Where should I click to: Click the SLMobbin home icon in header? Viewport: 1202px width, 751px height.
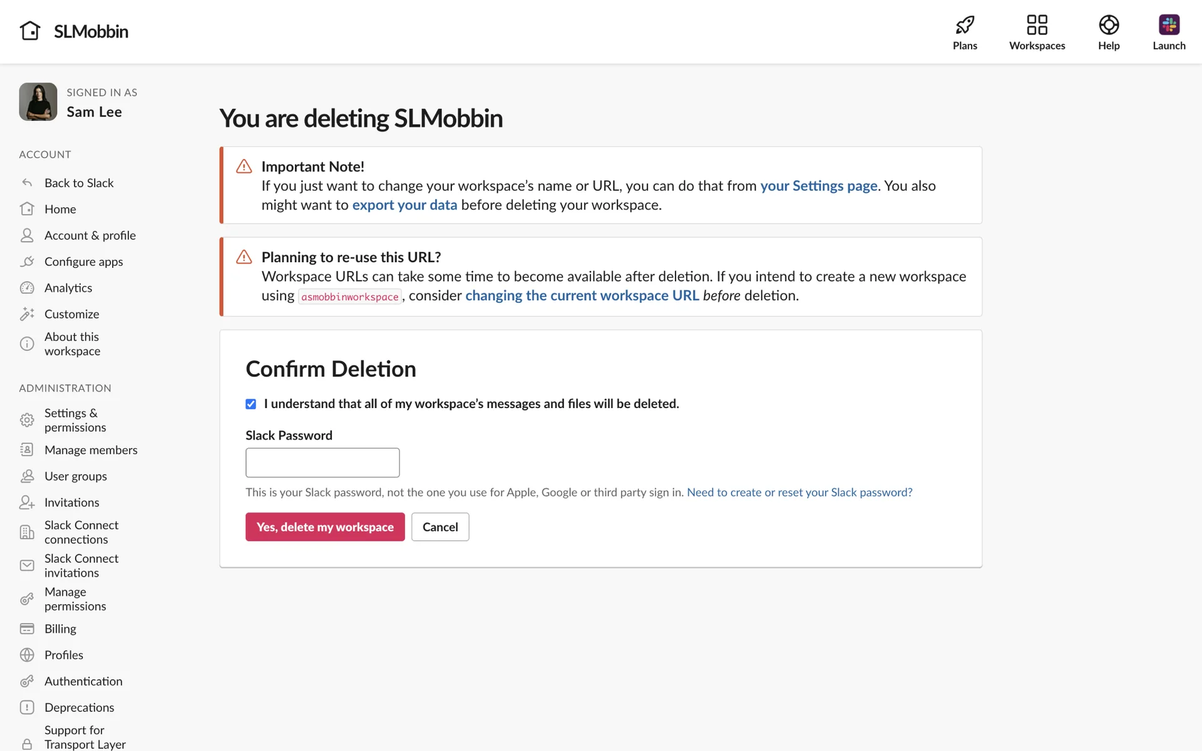click(30, 31)
